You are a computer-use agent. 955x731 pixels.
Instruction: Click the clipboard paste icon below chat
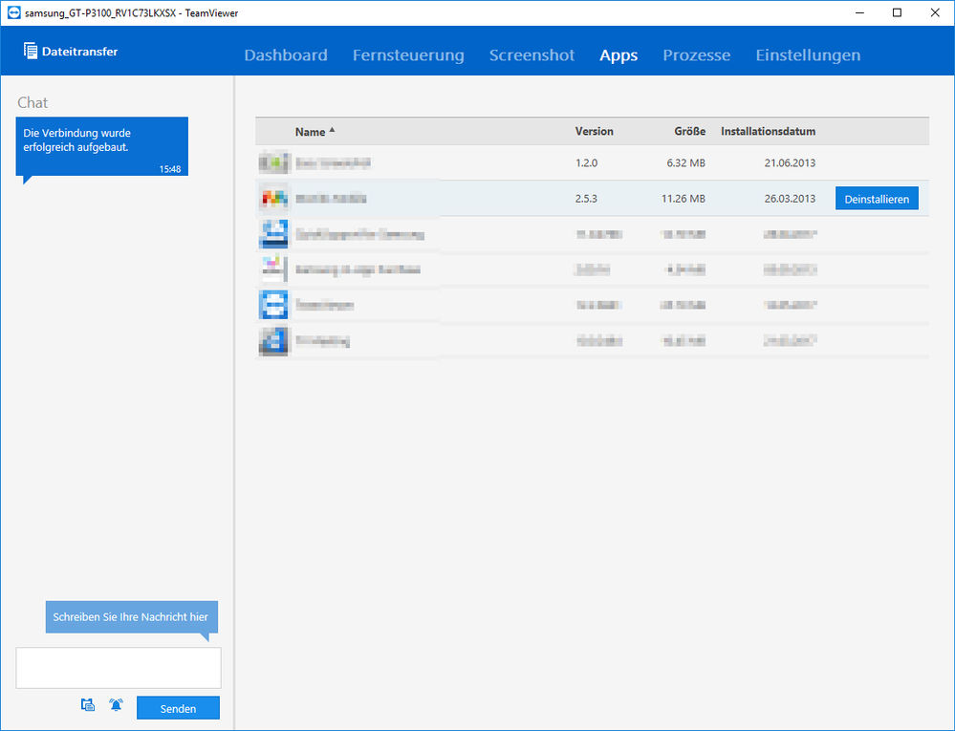[x=88, y=705]
